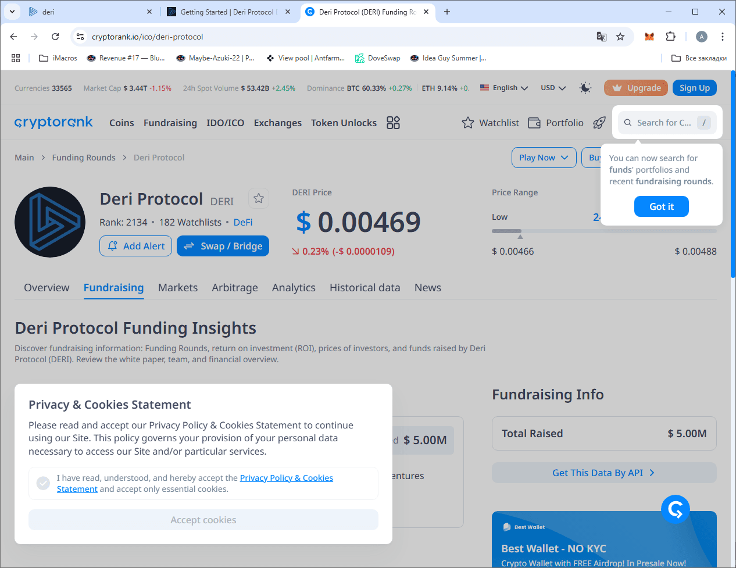Open Best Wallet NO KYC ad
Viewport: 736px width, 568px height.
coord(604,540)
